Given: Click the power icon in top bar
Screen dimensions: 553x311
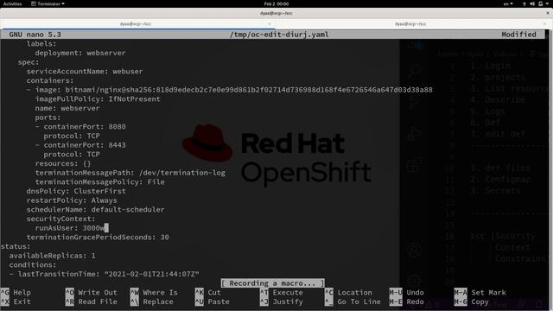Looking at the screenshot, I should point(540,3).
